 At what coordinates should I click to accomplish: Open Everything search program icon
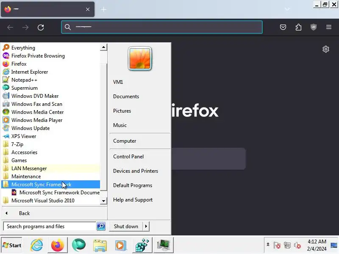coord(6,47)
